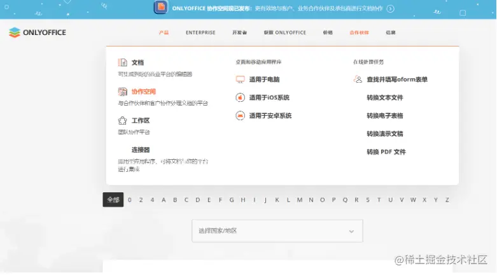Filter by digit 2
Screen dimensions: 497x275
point(141,200)
